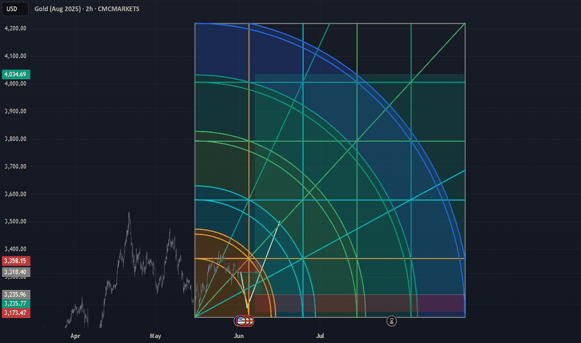This screenshot has height=343, width=581.
Task: Select the green 4,034.69 price label
Action: [x=16, y=74]
